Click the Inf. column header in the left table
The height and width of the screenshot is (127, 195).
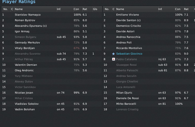(59, 9)
